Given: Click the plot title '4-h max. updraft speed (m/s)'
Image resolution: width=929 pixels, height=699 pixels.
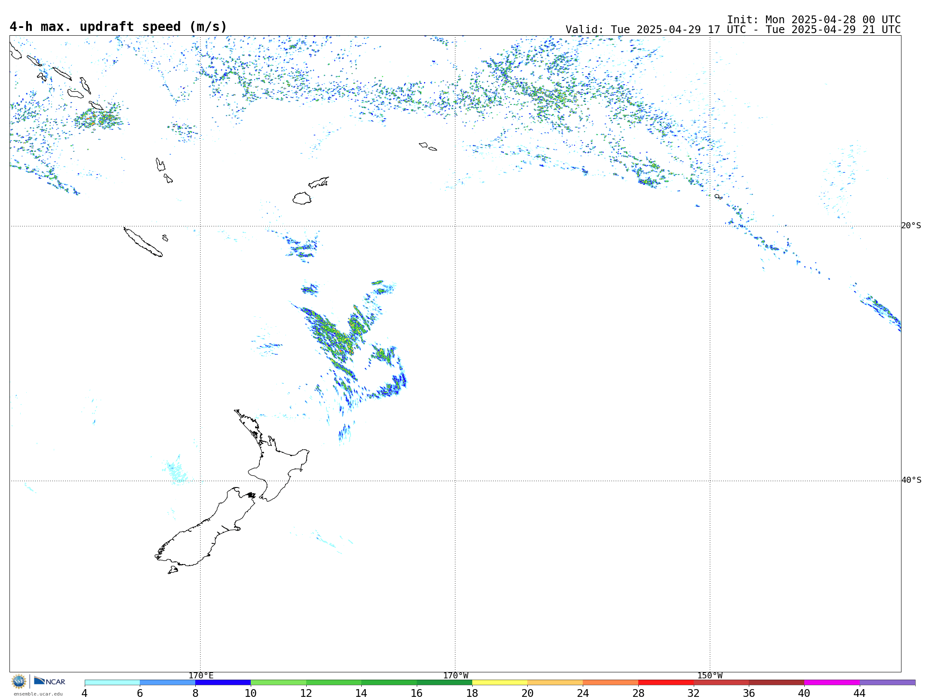Looking at the screenshot, I should coord(118,27).
